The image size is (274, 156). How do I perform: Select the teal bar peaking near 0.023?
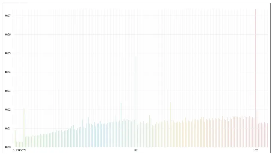(121, 125)
